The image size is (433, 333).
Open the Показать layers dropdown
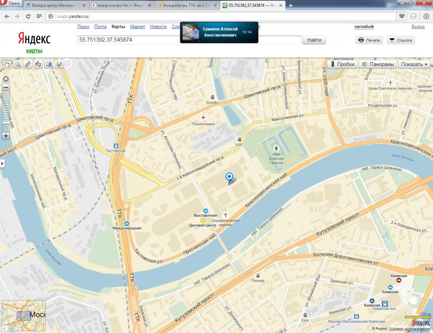[x=414, y=64]
